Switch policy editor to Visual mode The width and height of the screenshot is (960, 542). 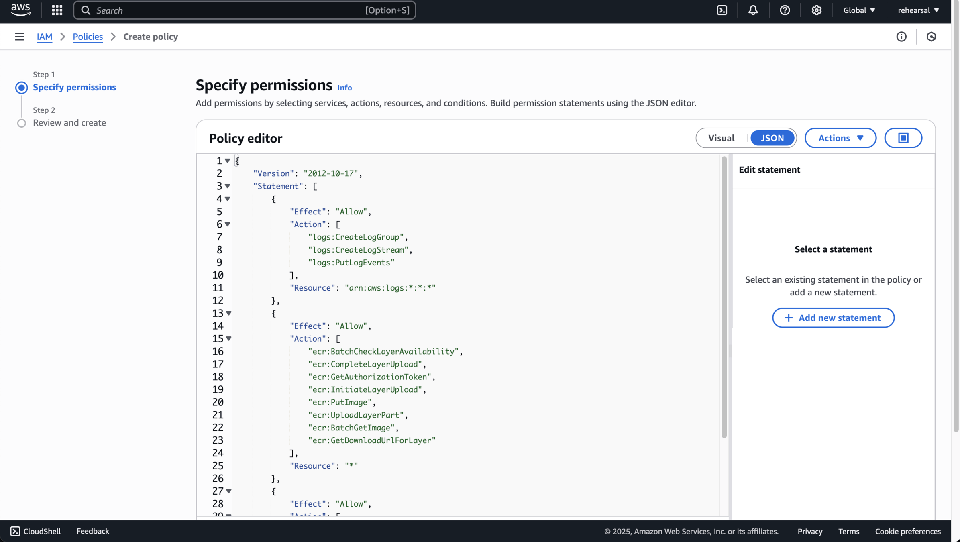tap(721, 138)
